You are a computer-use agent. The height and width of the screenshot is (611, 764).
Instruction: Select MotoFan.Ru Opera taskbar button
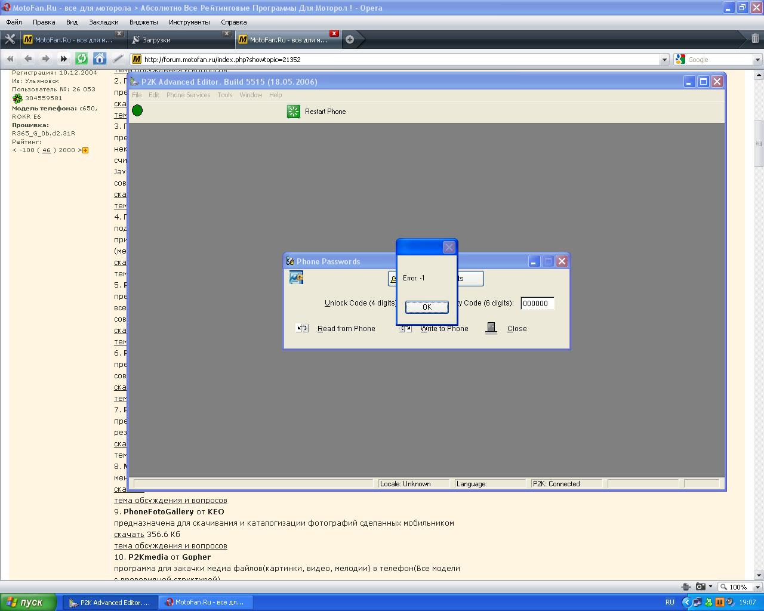pyautogui.click(x=205, y=603)
